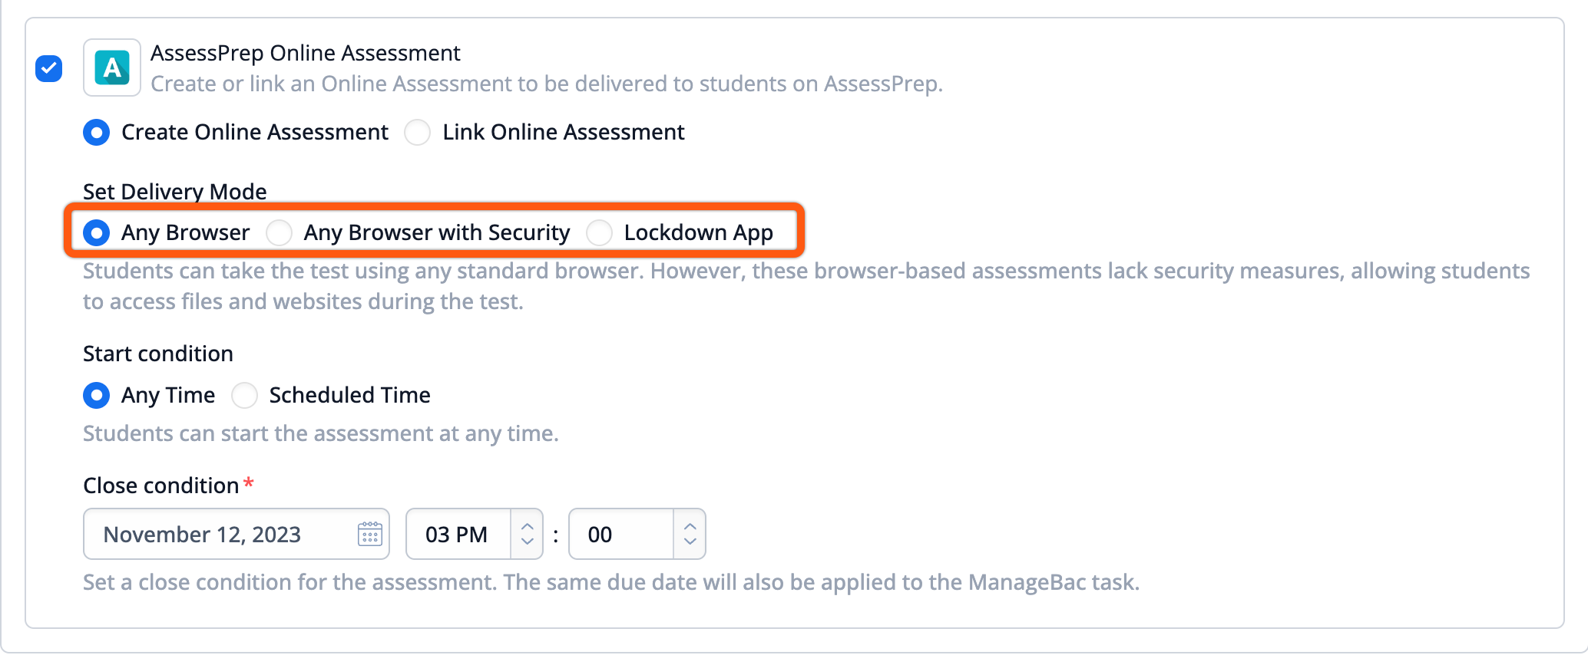
Task: Click the 'AssessPrep Online Assessment' title text
Action: (x=305, y=53)
